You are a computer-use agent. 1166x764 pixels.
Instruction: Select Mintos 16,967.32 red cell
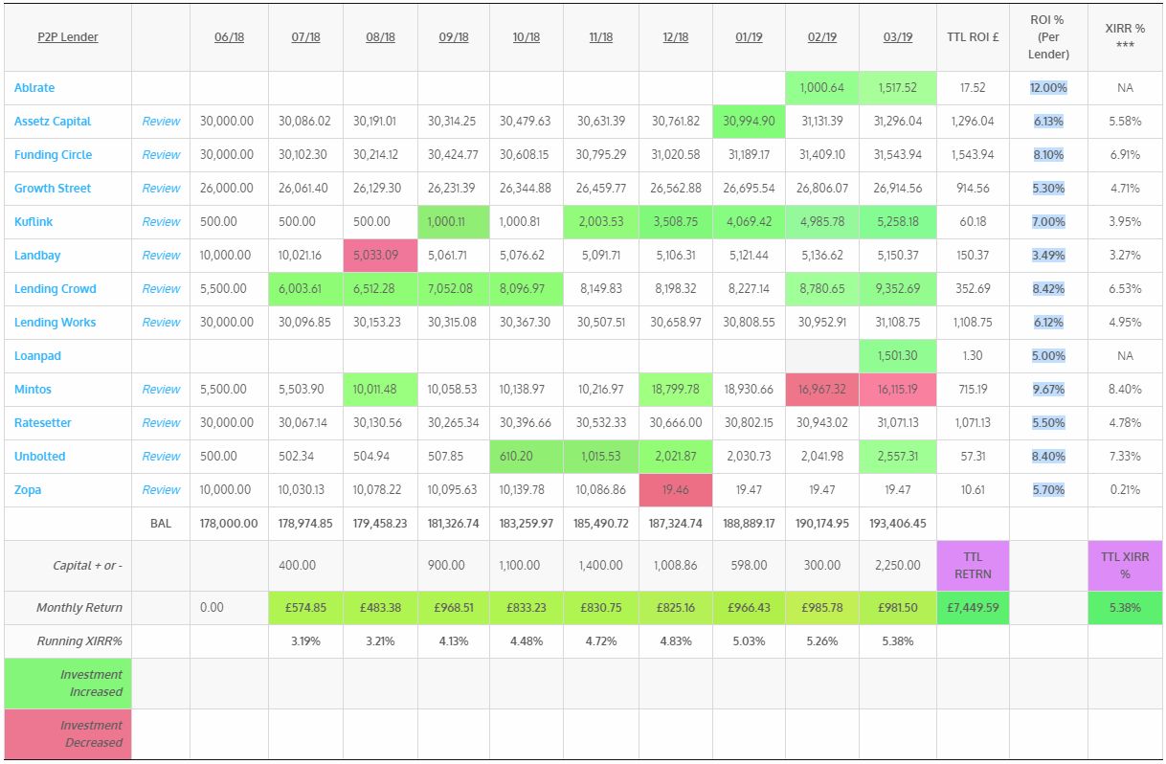pyautogui.click(x=822, y=390)
